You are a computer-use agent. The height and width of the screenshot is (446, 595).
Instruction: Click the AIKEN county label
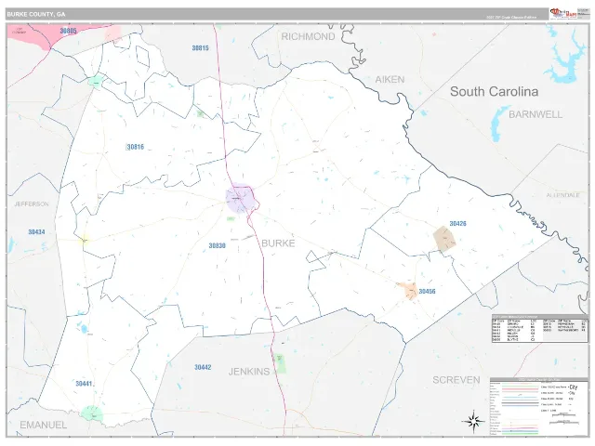pyautogui.click(x=390, y=80)
